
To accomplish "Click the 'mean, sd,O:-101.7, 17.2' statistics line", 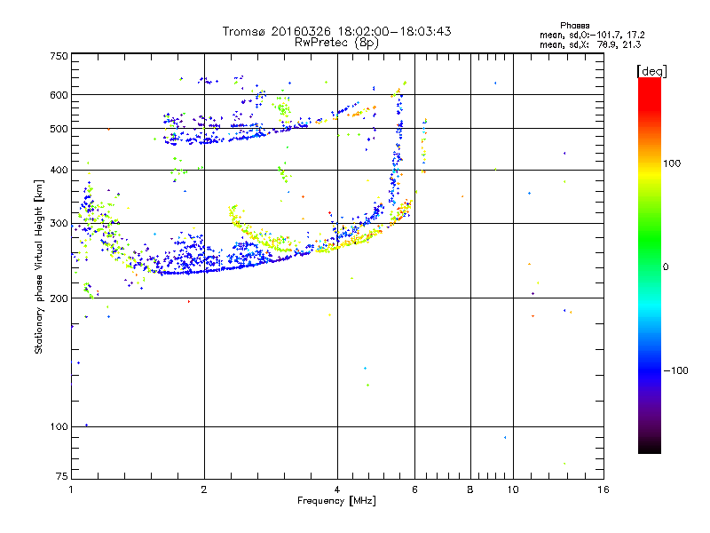I will pyautogui.click(x=592, y=35).
